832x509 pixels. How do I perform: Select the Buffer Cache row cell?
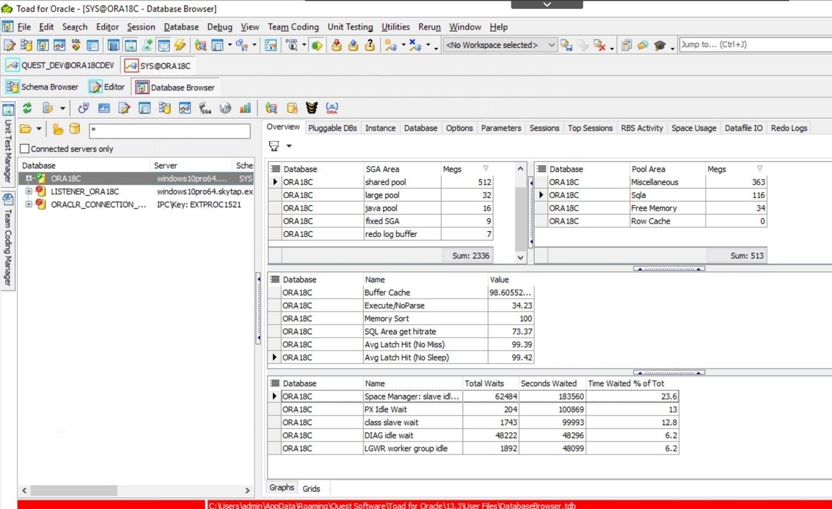click(x=425, y=292)
